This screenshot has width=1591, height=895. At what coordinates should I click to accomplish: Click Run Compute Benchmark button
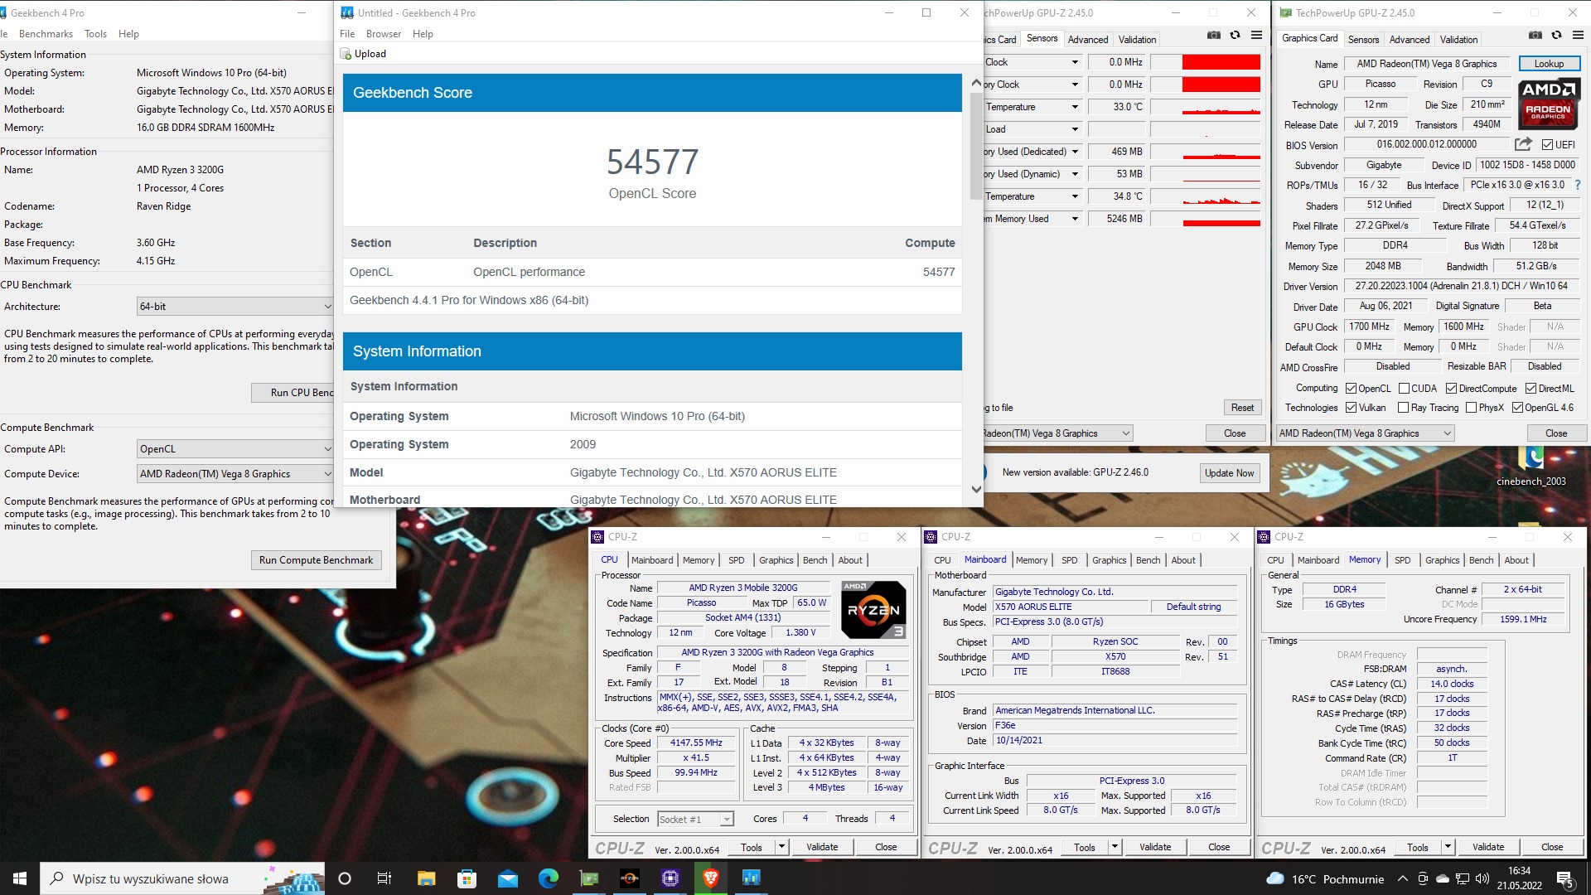[x=316, y=560]
